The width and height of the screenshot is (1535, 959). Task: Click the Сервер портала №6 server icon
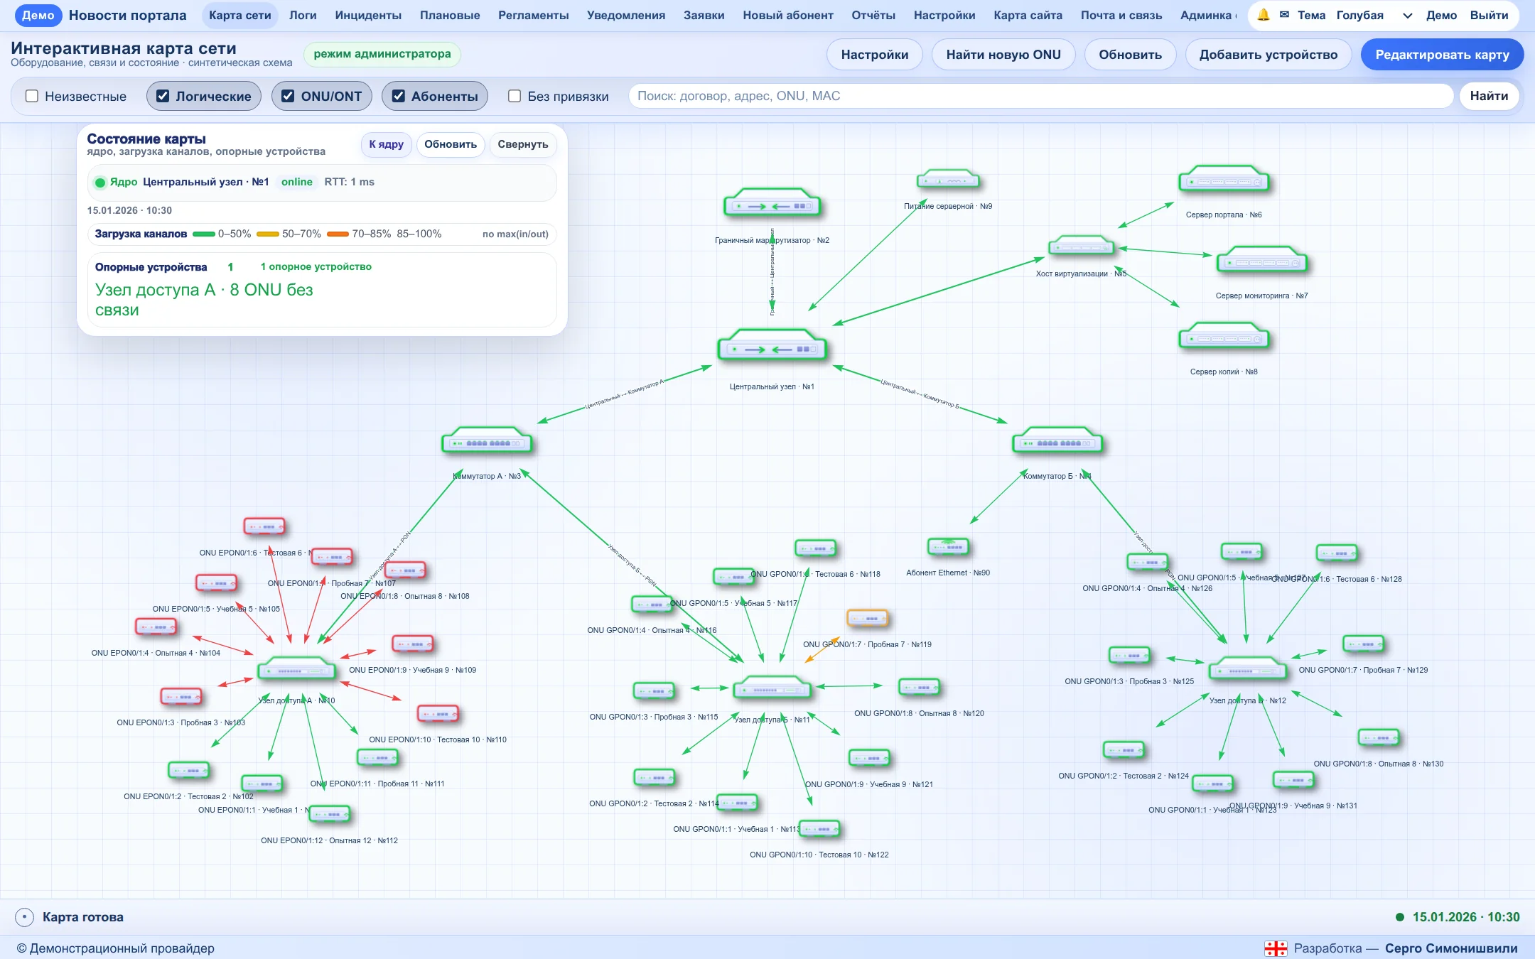click(x=1224, y=180)
